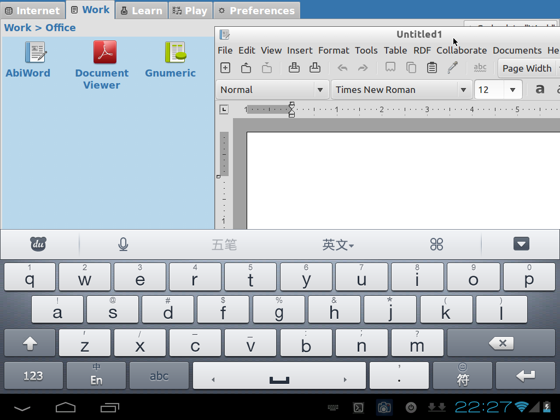Open the Page Width zoom dropdown

529,68
